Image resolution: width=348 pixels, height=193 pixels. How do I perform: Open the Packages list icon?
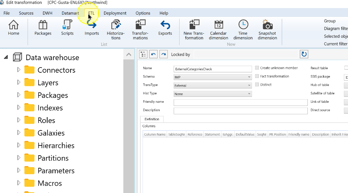coord(43,28)
